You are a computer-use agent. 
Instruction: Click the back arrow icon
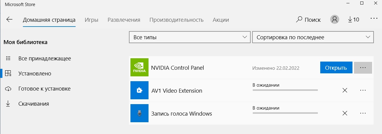[9, 20]
